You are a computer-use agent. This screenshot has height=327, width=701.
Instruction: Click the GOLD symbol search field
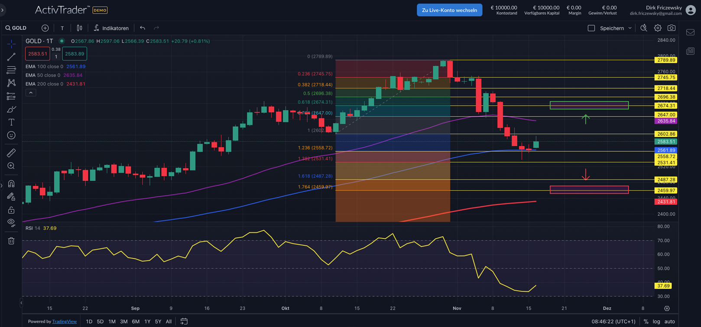[x=16, y=28]
